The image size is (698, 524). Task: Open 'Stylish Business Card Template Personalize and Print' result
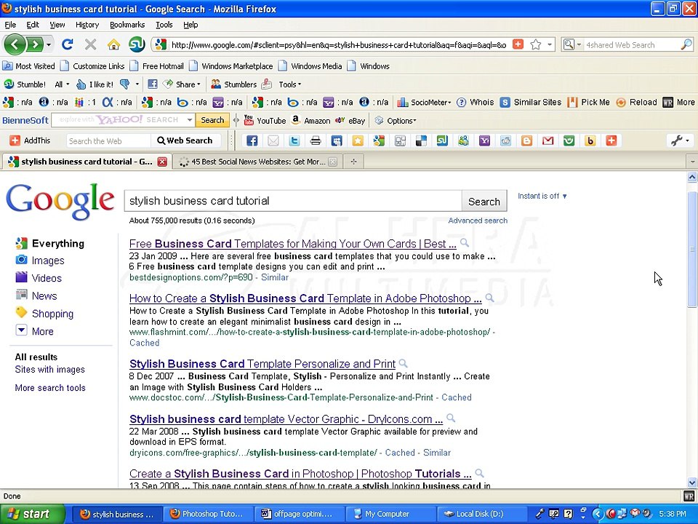[262, 364]
